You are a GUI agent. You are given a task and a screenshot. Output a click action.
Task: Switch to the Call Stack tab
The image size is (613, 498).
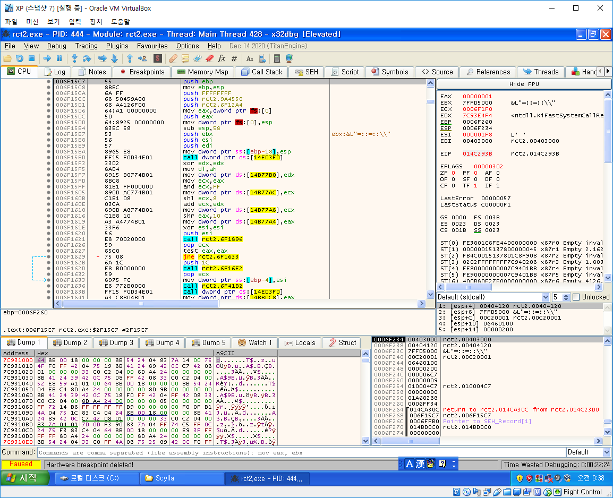262,72
